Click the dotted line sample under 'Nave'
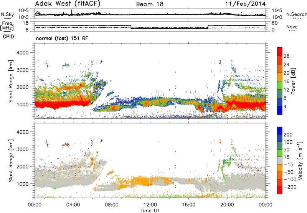Viewport: 307px width, 213px height. (x=292, y=31)
